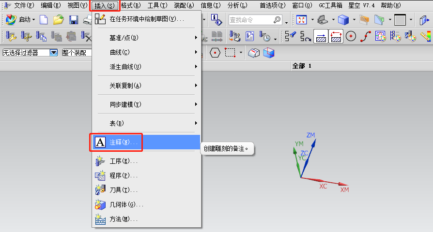The height and width of the screenshot is (232, 433).
Task: Toggle the red arrow cut-pattern display button
Action: (336, 36)
